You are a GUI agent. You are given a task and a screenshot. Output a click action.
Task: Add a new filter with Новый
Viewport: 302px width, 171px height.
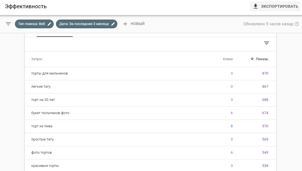point(134,24)
